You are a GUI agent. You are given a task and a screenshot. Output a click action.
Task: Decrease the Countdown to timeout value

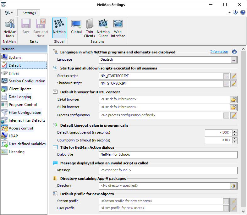pos(234,142)
